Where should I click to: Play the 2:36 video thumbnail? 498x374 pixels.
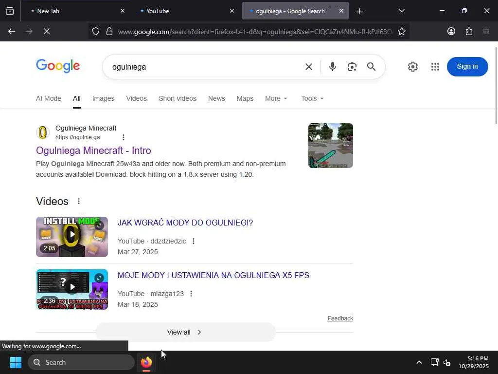[72, 289]
